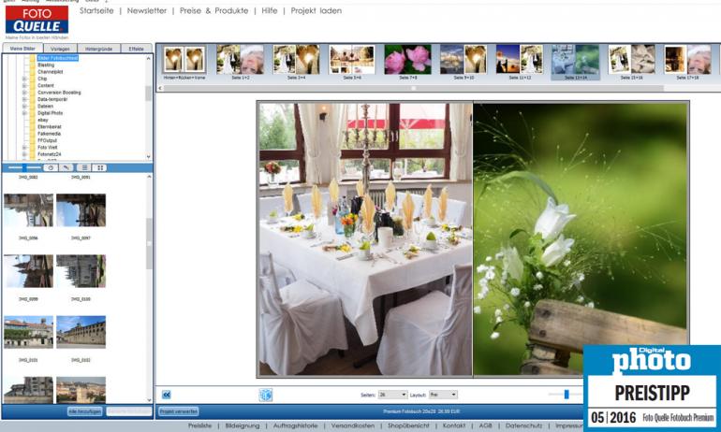Image resolution: width=721 pixels, height=432 pixels.
Task: Adjust the zoom slider below canvas
Action: pyautogui.click(x=566, y=395)
